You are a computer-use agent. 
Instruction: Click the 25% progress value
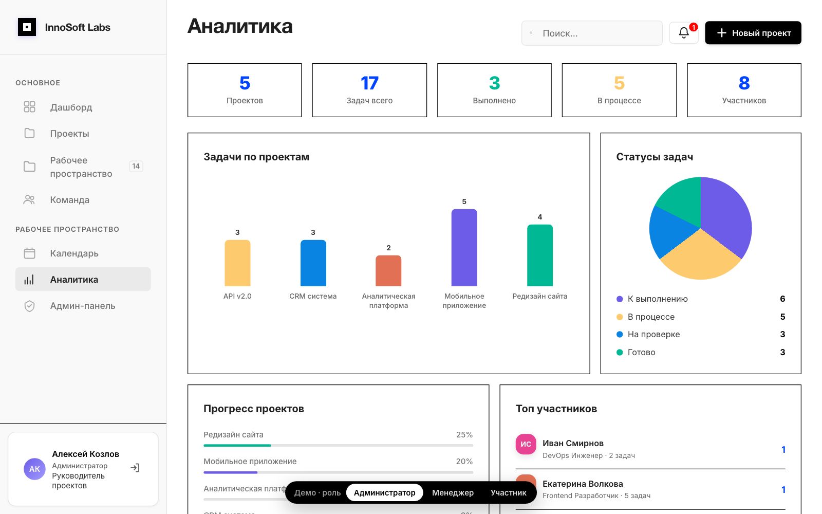point(464,434)
